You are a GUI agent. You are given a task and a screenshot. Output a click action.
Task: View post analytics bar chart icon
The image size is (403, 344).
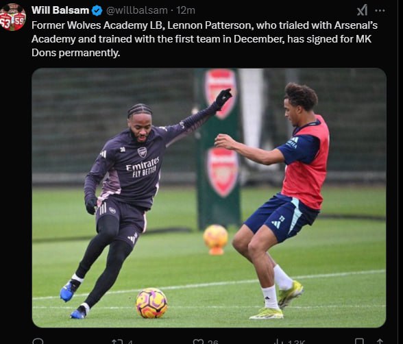(278, 342)
